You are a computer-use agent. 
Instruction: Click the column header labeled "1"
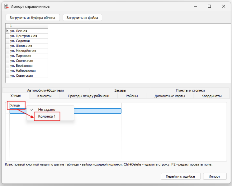(x=29, y=26)
